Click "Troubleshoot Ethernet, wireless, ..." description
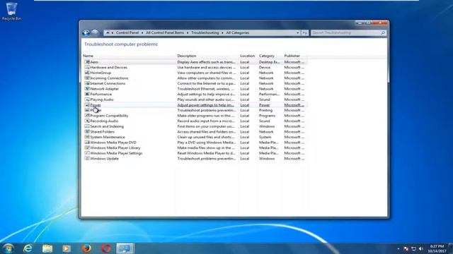453x254 pixels. 206,89
